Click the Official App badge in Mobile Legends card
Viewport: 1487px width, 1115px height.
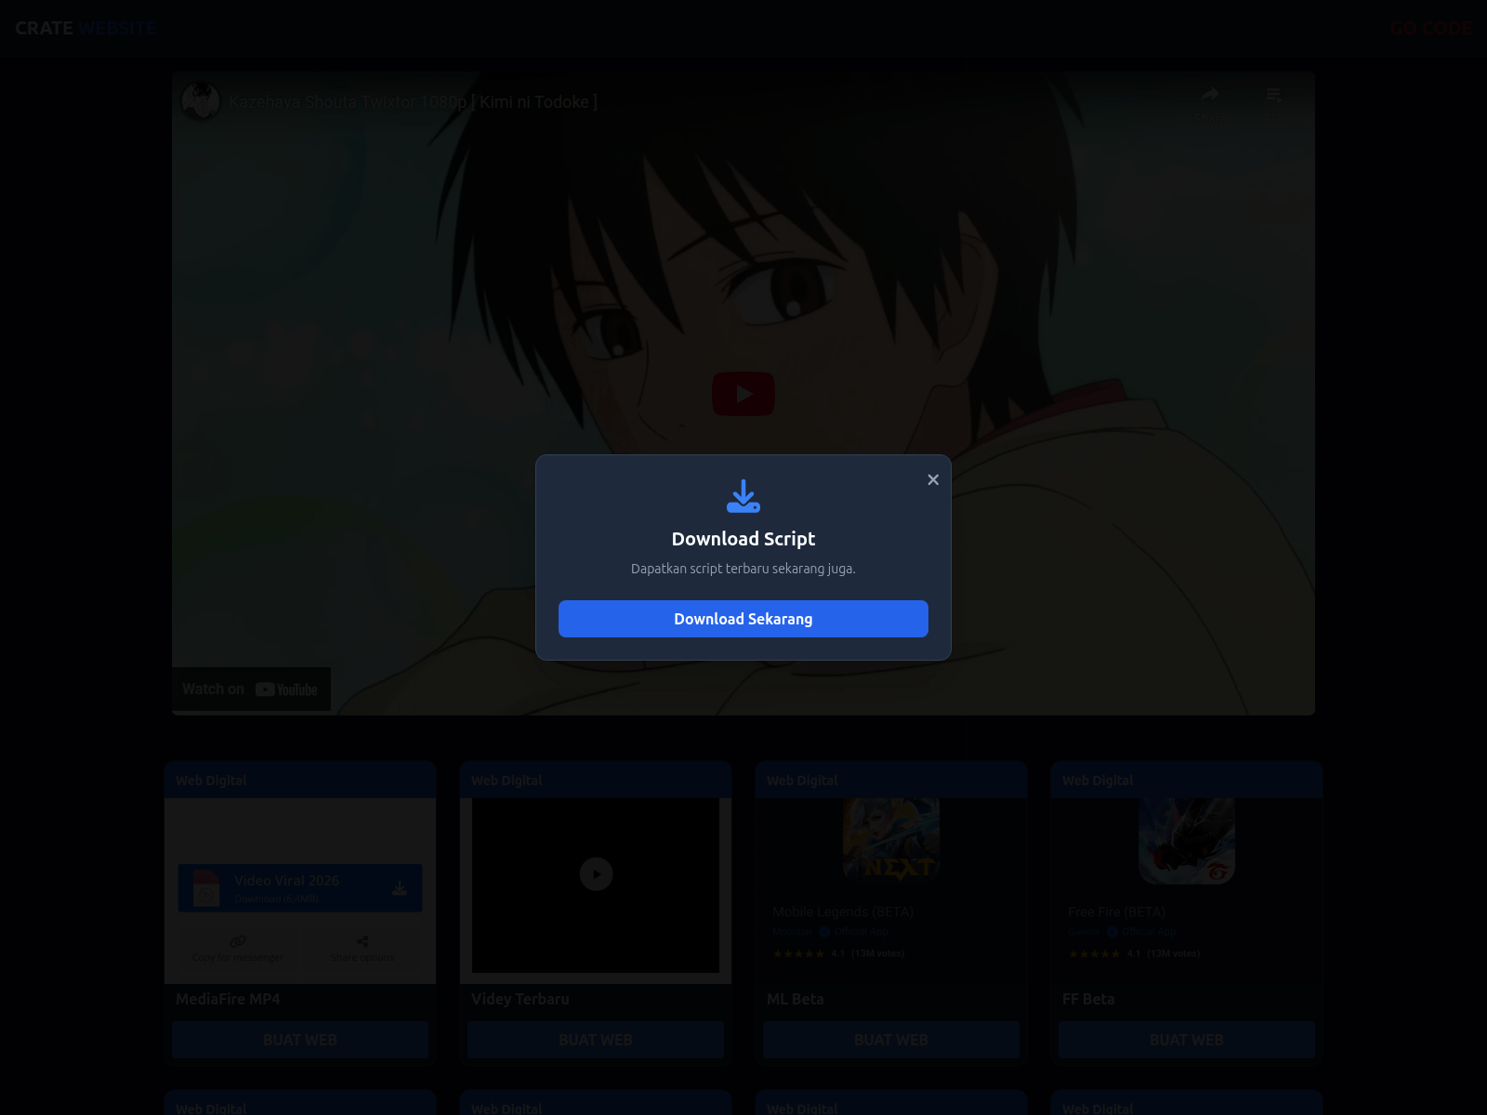(854, 931)
